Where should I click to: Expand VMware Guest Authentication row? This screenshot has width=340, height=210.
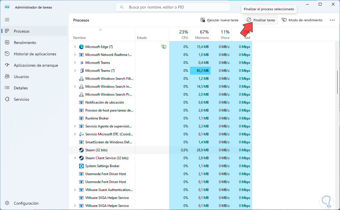coord(75,190)
